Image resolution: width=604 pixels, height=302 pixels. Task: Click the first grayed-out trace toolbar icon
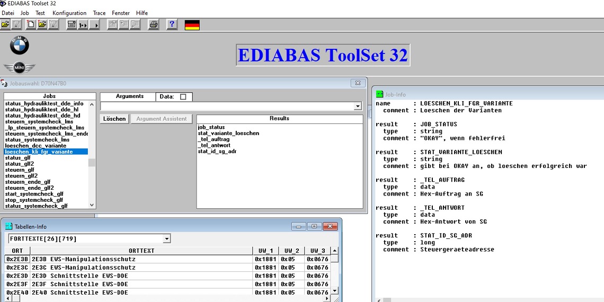coord(112,25)
